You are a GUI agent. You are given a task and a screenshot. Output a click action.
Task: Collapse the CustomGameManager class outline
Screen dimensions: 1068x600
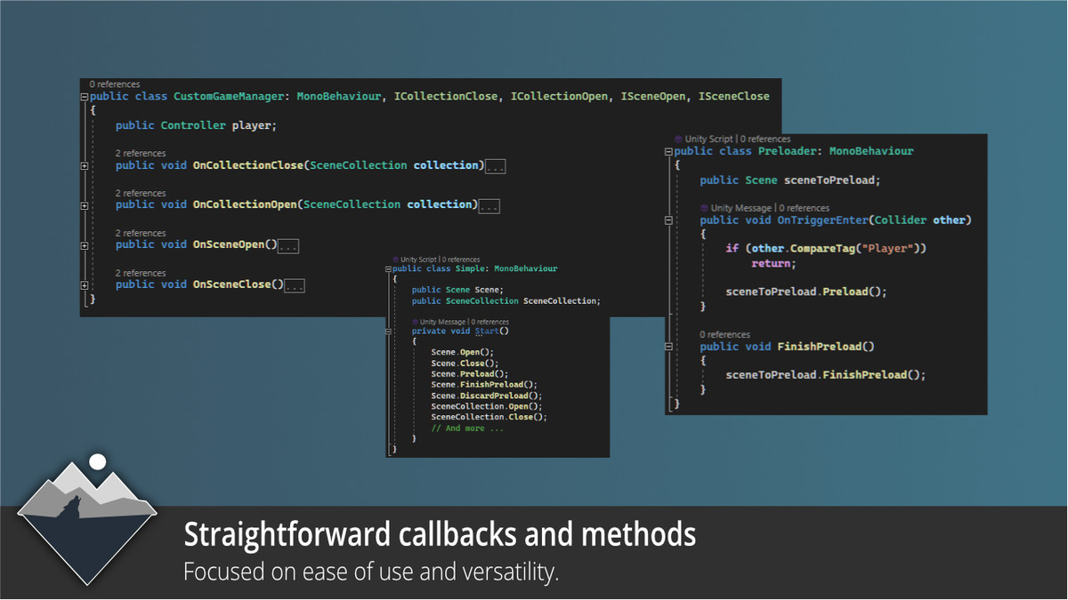(x=85, y=97)
